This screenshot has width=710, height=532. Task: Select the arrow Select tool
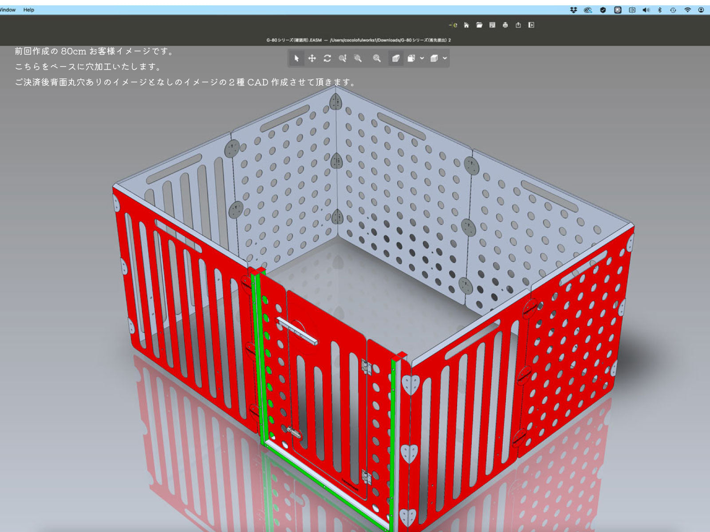click(x=296, y=59)
